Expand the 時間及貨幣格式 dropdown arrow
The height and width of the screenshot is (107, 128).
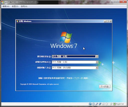pyautogui.click(x=97, y=62)
